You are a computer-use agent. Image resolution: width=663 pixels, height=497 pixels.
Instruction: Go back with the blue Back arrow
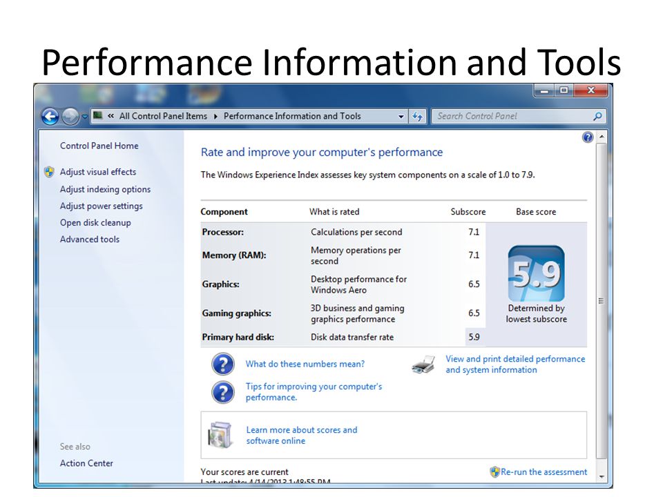click(x=50, y=117)
